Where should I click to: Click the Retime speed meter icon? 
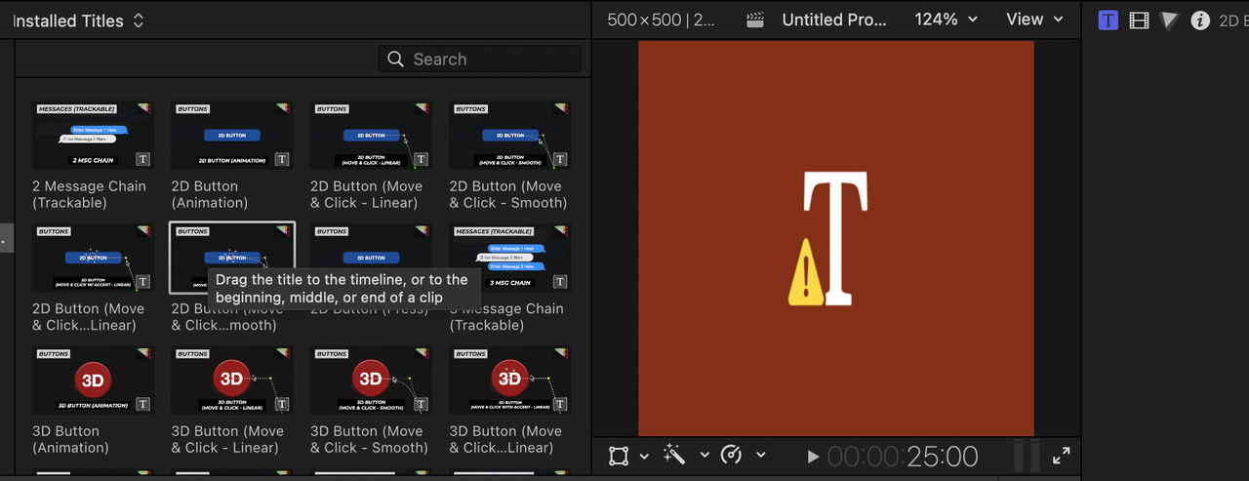click(731, 455)
